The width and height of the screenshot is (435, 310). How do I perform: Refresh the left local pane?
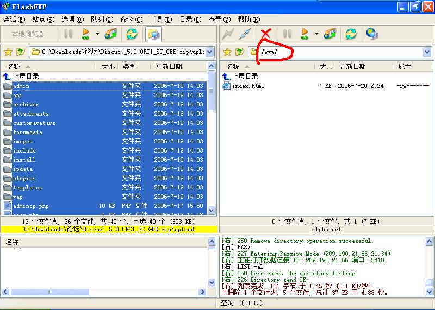[132, 34]
